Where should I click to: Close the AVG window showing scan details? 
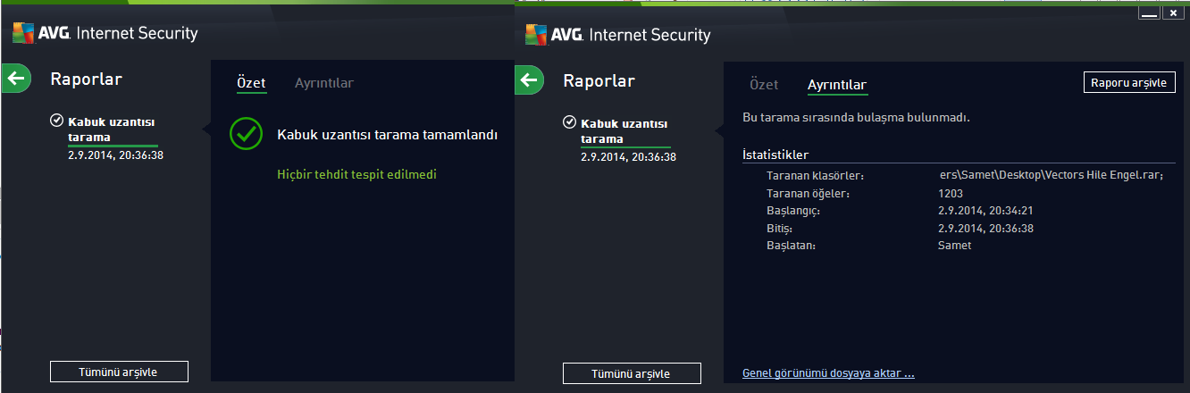pos(1174,13)
